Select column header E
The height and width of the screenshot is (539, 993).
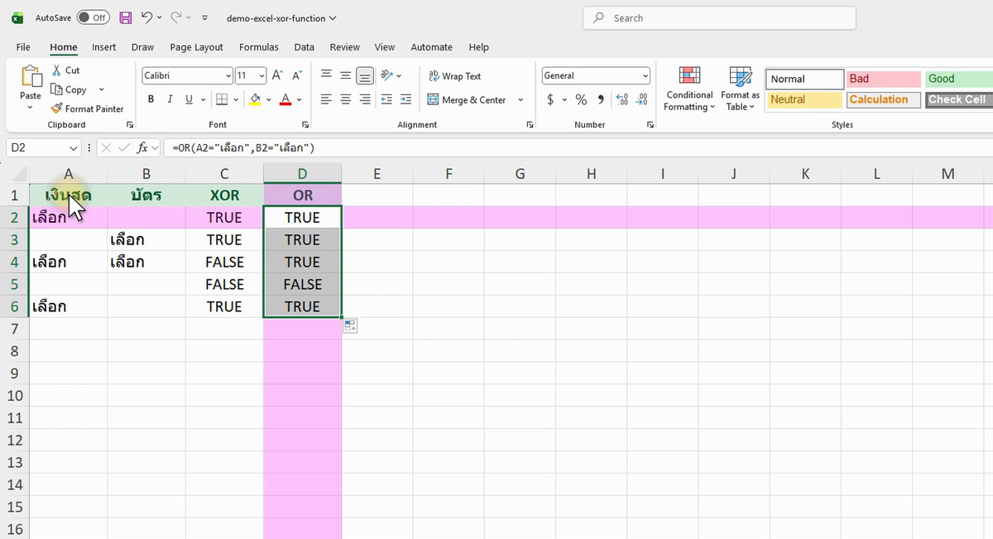click(377, 173)
